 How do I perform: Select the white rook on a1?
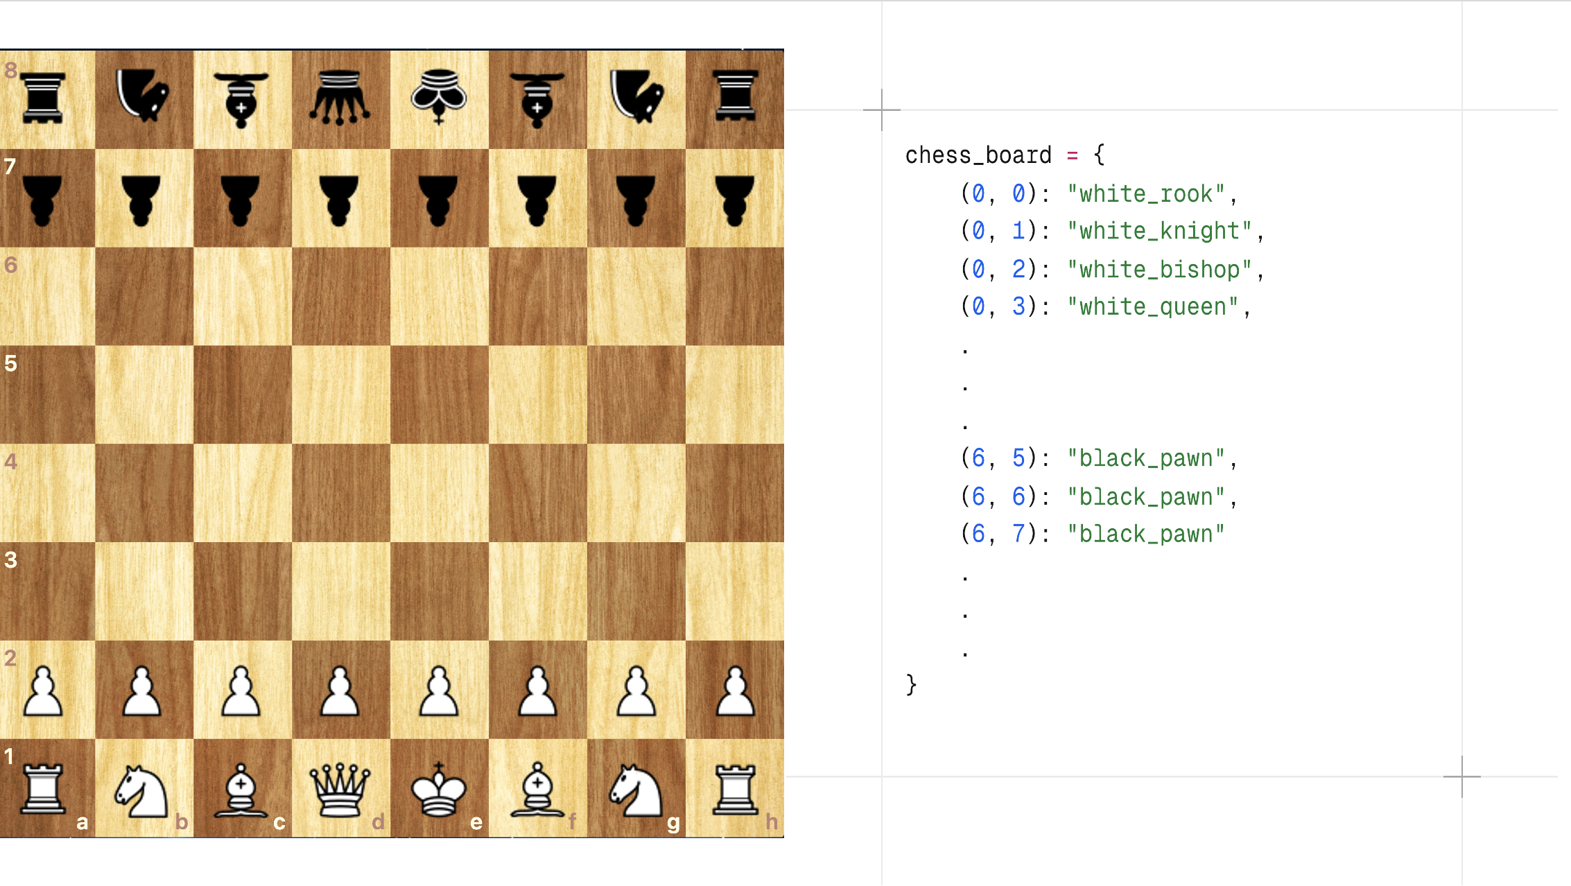44,789
